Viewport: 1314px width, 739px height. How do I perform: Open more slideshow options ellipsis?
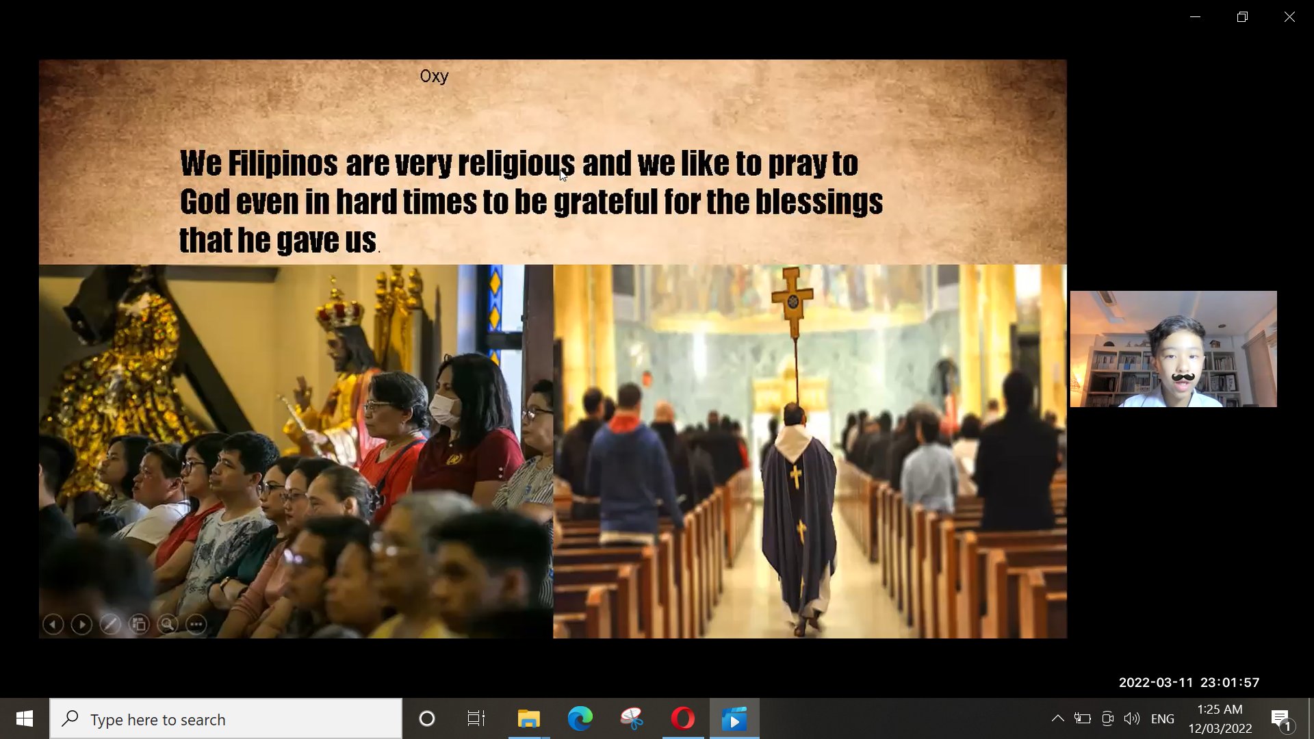click(196, 624)
